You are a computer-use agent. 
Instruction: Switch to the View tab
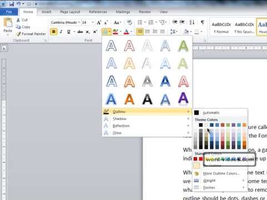pos(164,12)
